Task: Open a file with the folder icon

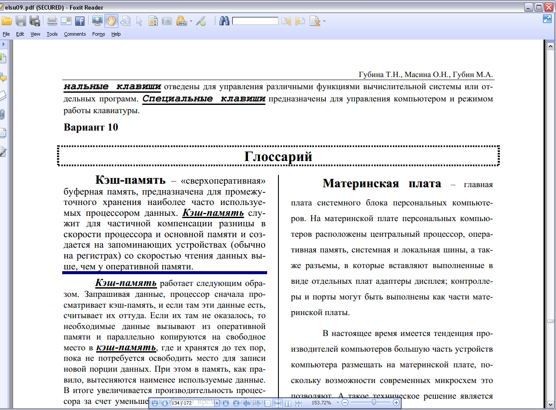Action: tap(7, 20)
